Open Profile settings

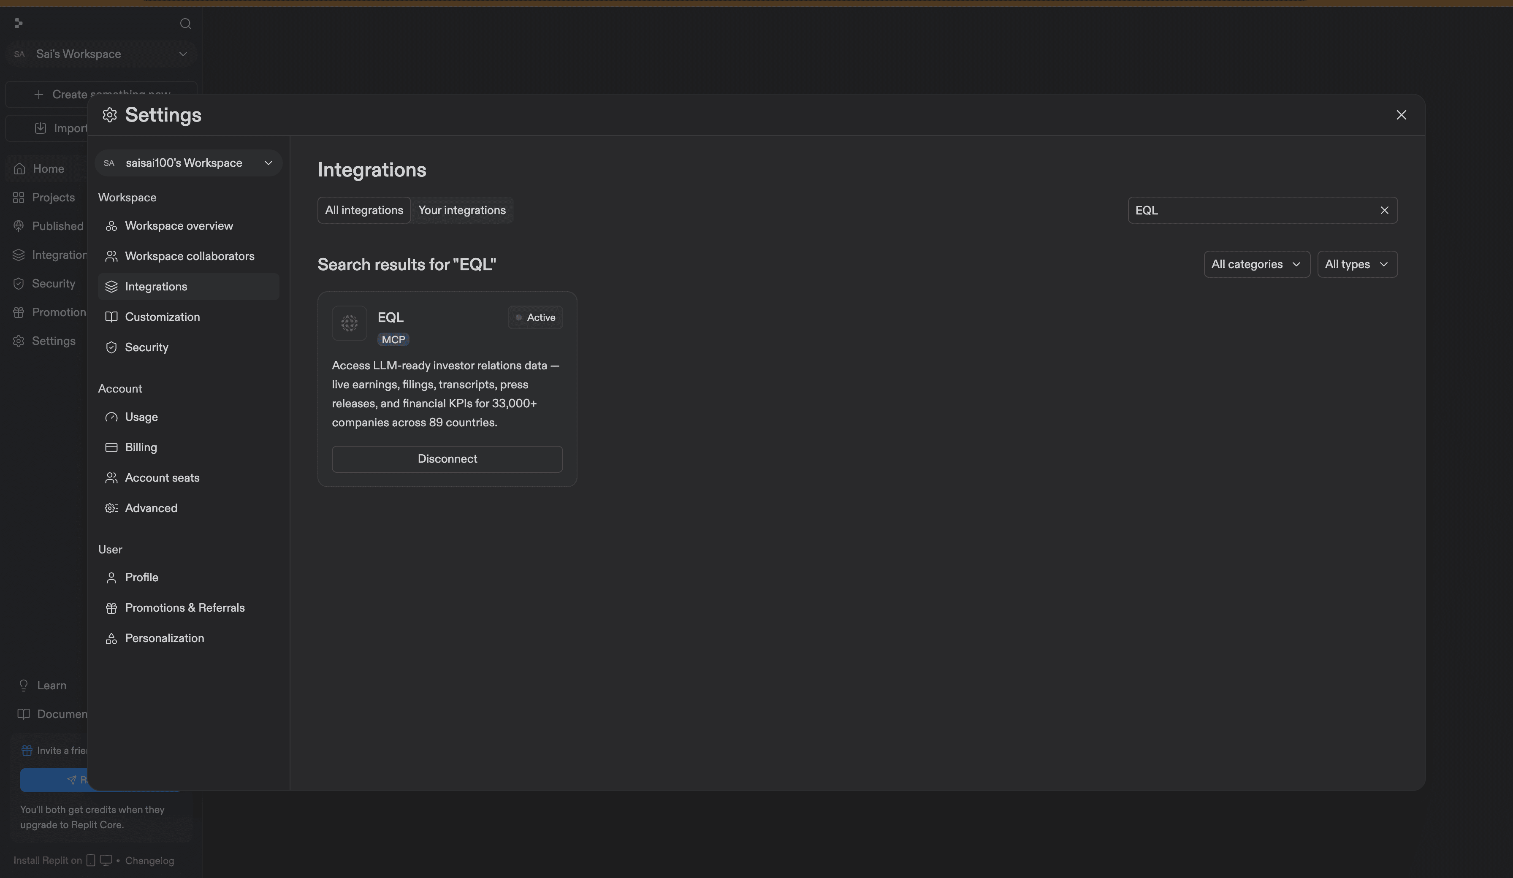[189, 578]
